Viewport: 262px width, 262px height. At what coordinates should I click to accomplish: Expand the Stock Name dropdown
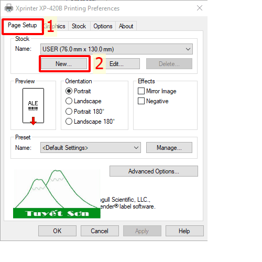click(x=116, y=49)
